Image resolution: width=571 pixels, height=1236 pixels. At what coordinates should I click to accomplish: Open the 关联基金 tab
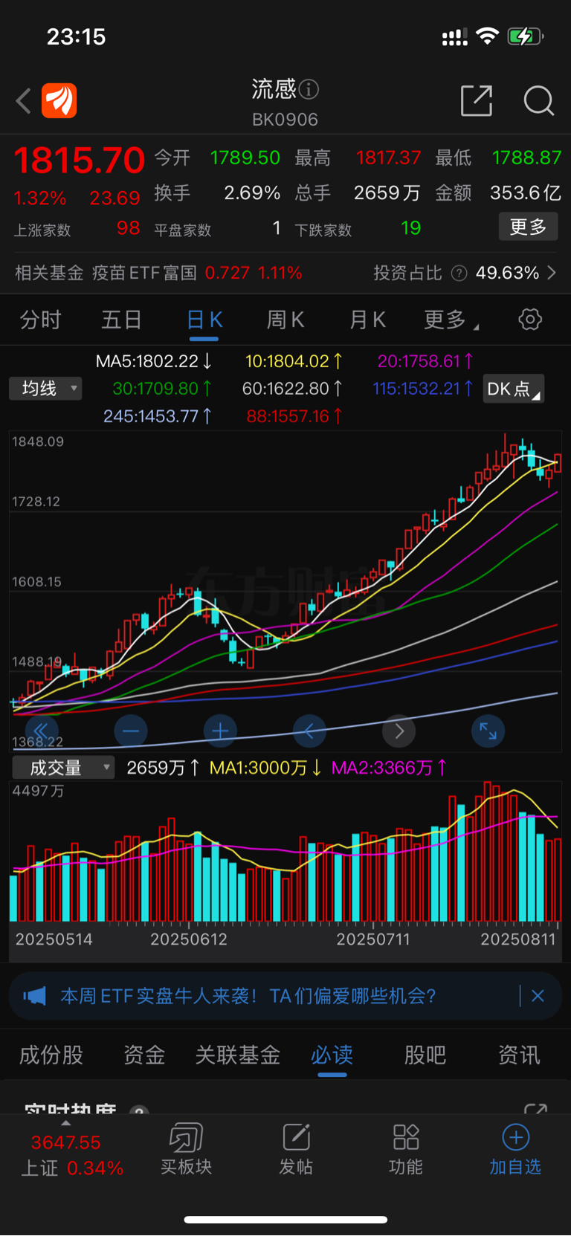click(x=238, y=1055)
